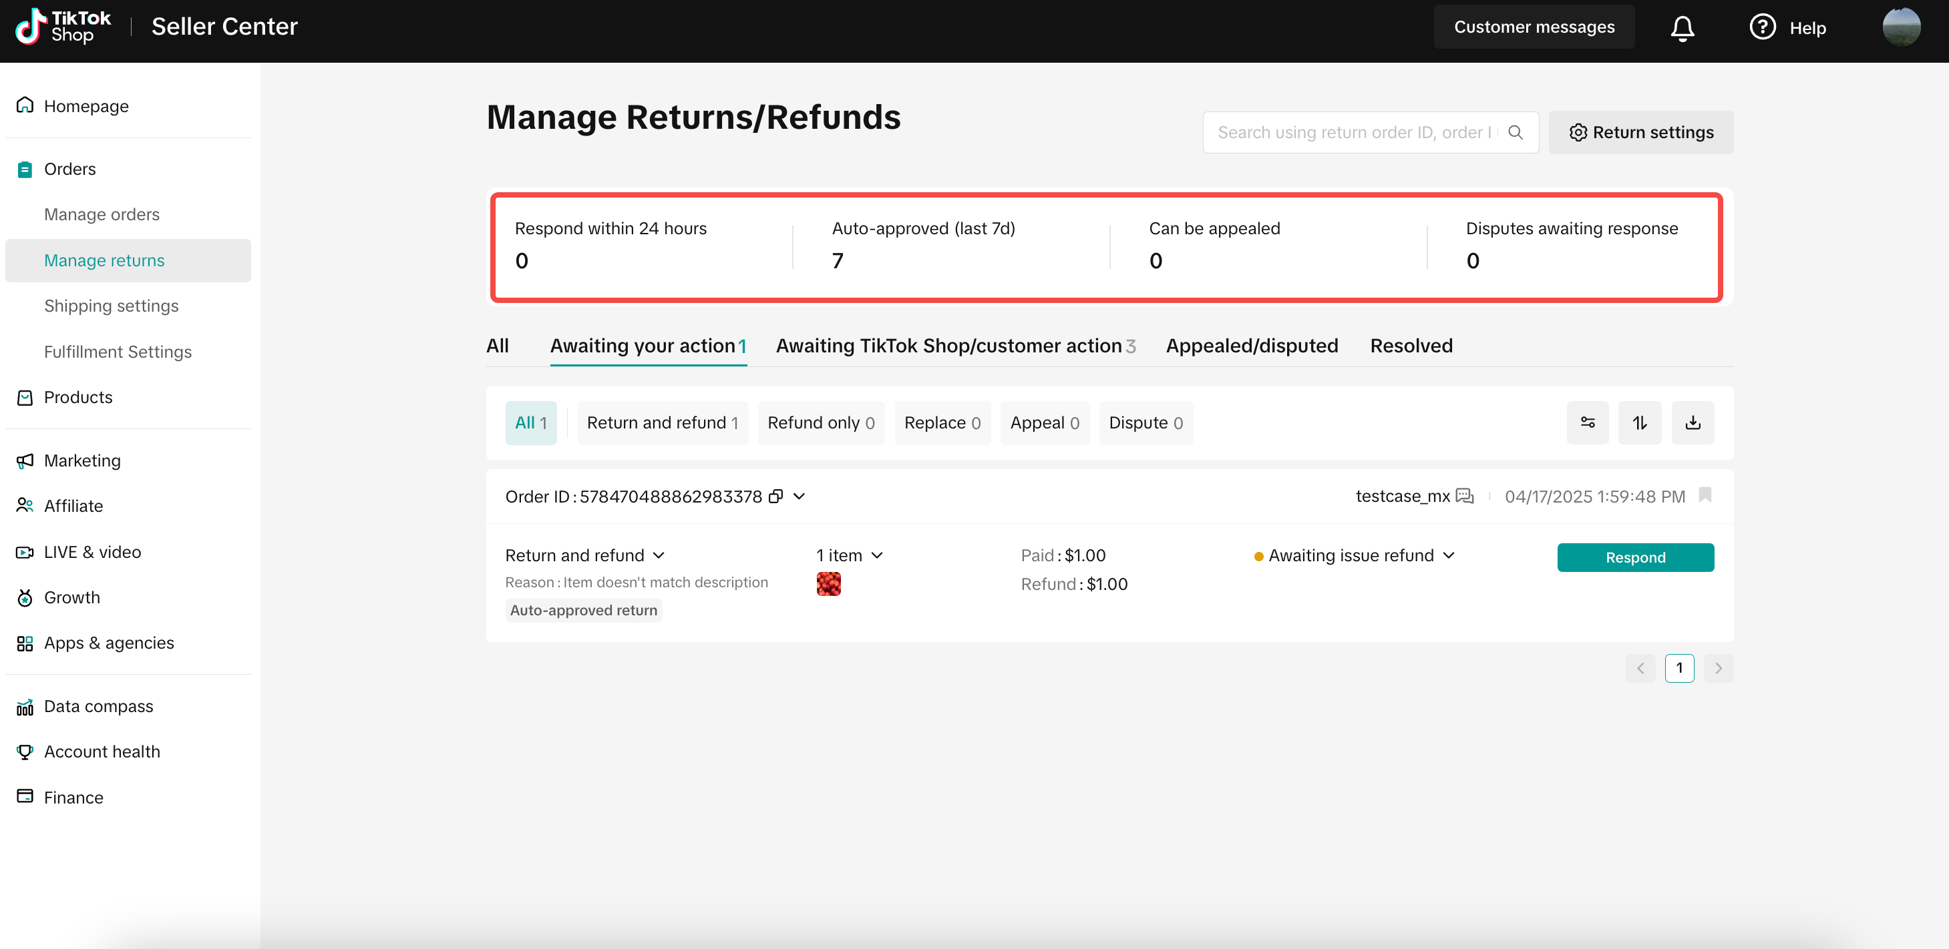Screen dimensions: 1949x949
Task: Open the notifications bell icon
Action: pyautogui.click(x=1682, y=28)
